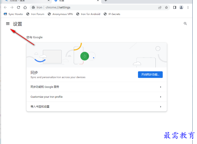The width and height of the screenshot is (197, 144).
Task: Open a new tab with plus button
Action: [106, 1]
